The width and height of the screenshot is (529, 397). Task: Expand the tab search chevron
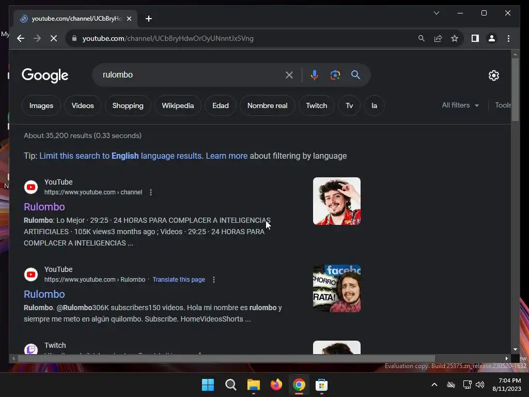tap(436, 13)
